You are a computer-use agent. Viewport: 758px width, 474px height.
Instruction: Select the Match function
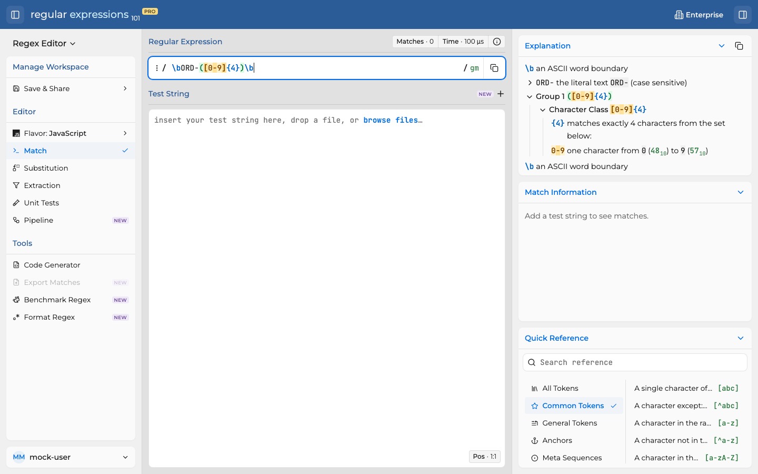(x=71, y=151)
